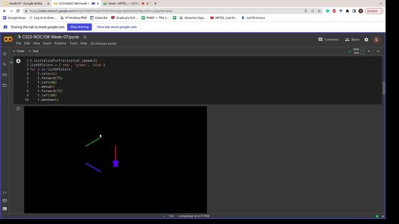This screenshot has width=399, height=224.
Task: Add a Text cell
Action: pos(33,51)
